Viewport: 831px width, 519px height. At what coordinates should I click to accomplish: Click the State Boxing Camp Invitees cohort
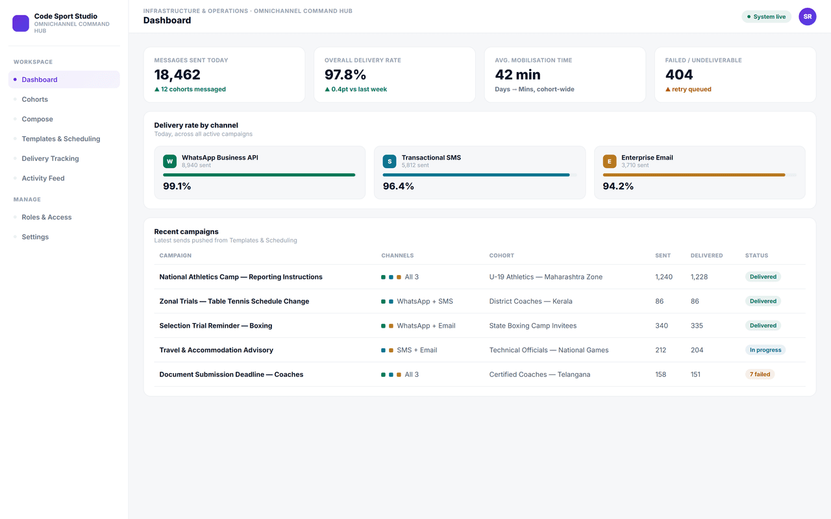pyautogui.click(x=533, y=326)
